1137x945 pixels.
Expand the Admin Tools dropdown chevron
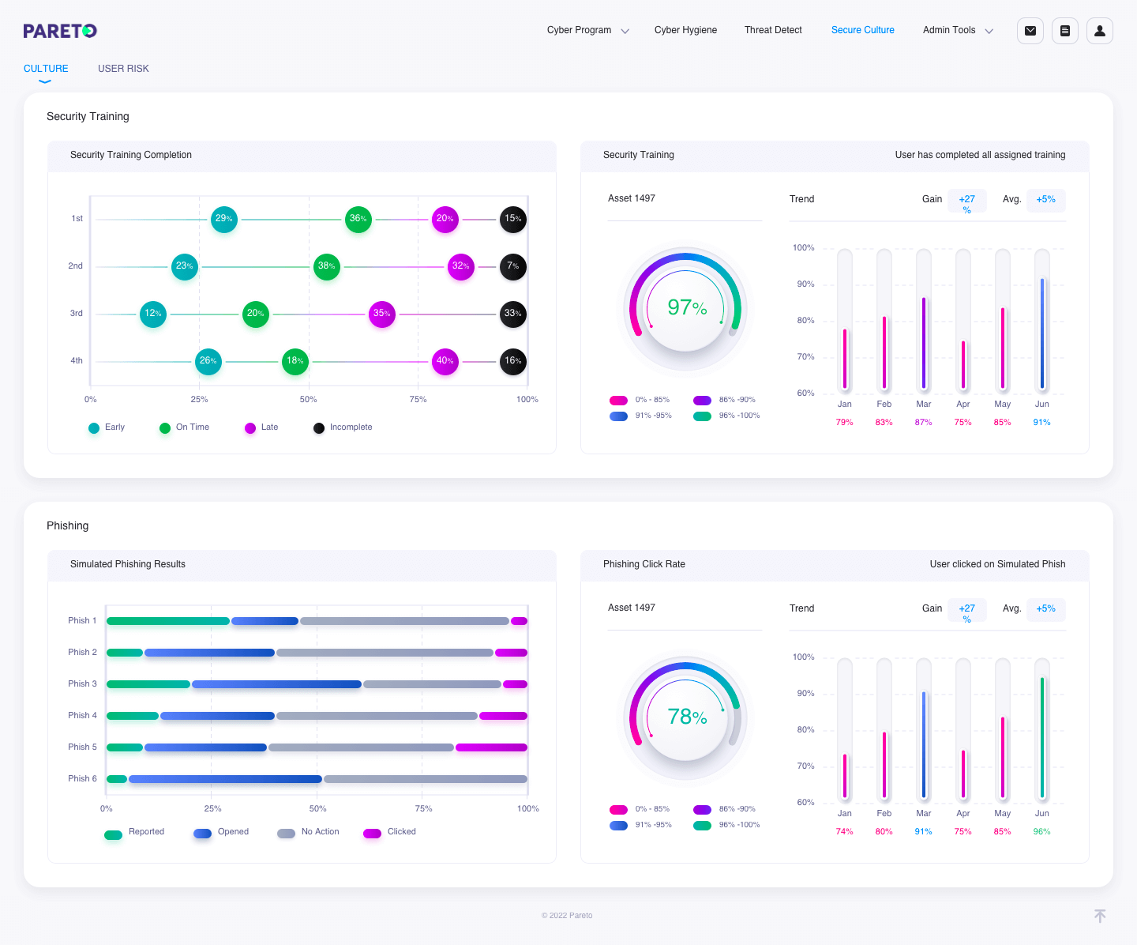coord(989,31)
